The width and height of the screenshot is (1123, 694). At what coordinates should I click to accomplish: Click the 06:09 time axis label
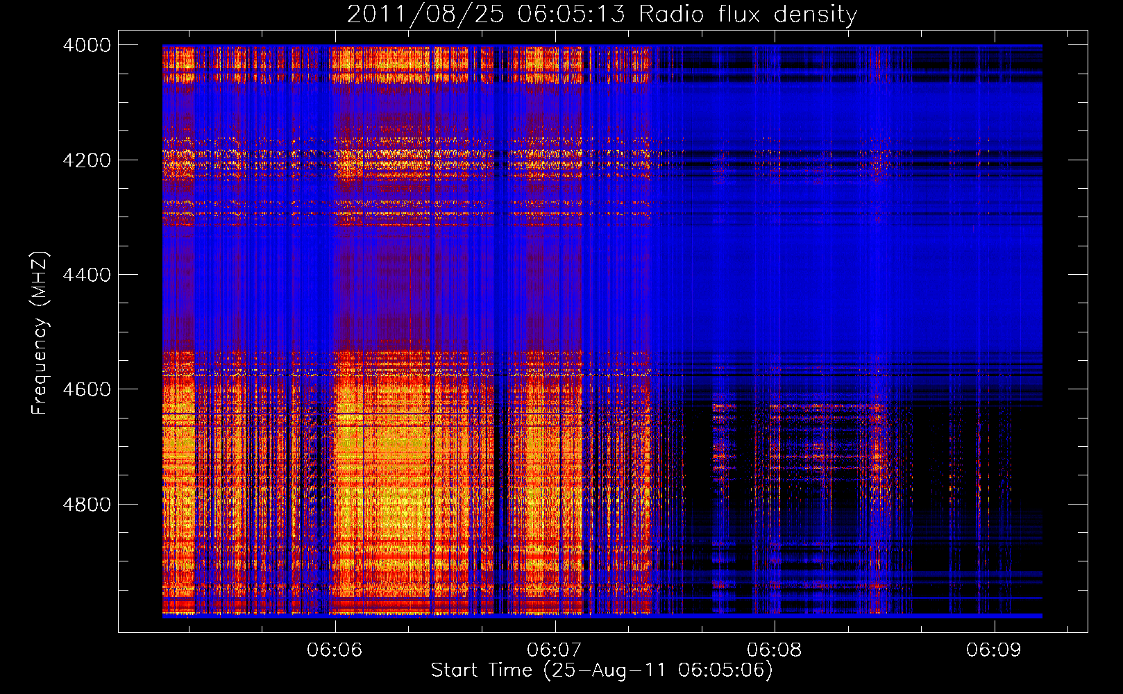coord(994,650)
